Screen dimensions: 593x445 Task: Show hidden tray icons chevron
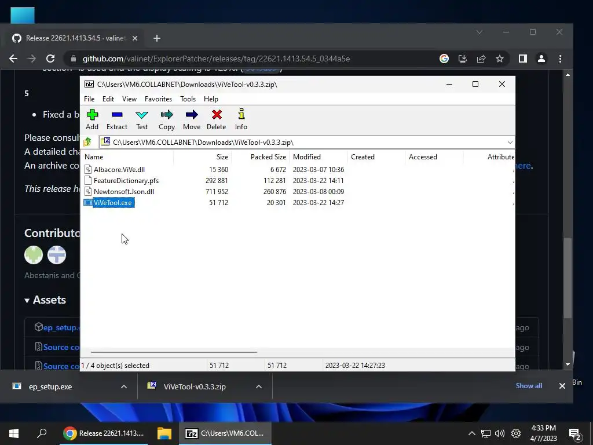[471, 433]
